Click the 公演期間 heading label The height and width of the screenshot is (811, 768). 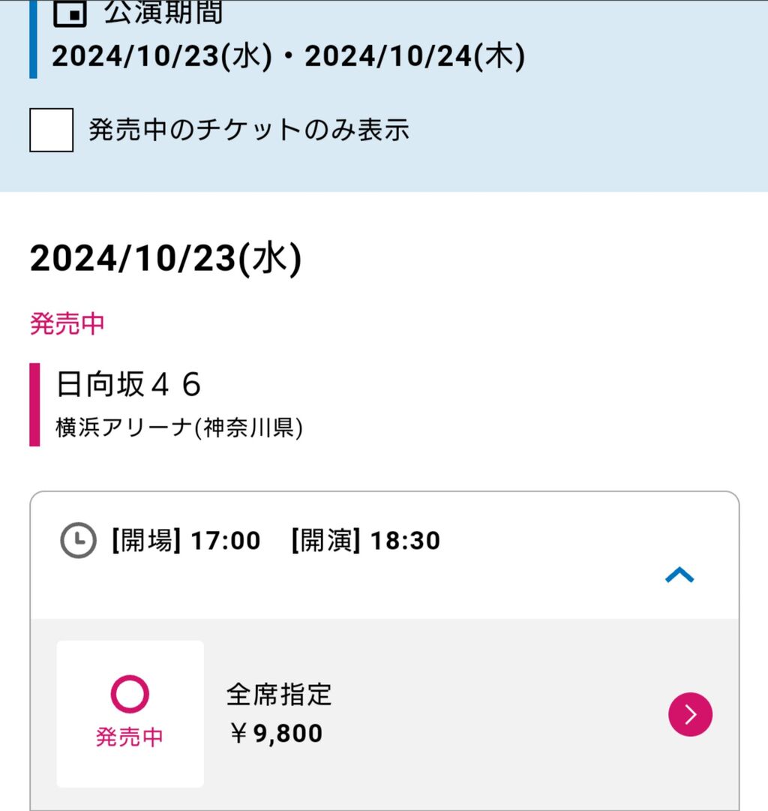[x=163, y=13]
